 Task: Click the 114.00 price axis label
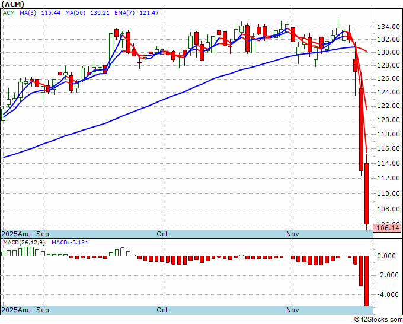388,163
